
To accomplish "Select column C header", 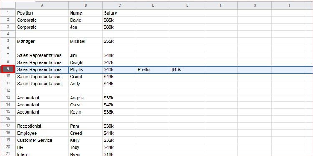I will [119, 5].
